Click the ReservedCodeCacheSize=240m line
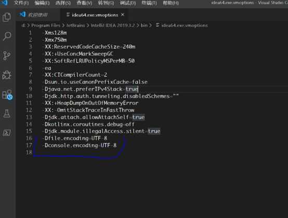288x218 pixels. [x=89, y=47]
